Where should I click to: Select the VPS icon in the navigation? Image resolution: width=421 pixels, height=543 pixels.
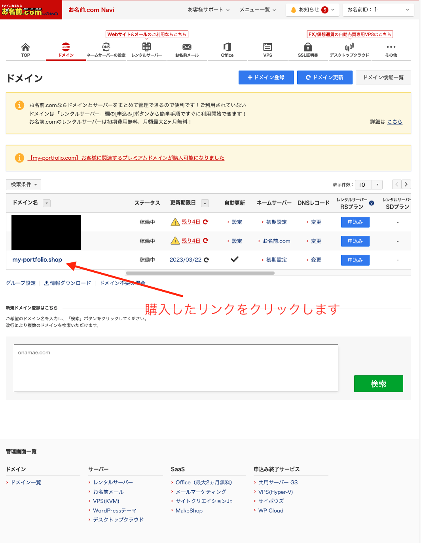click(267, 46)
